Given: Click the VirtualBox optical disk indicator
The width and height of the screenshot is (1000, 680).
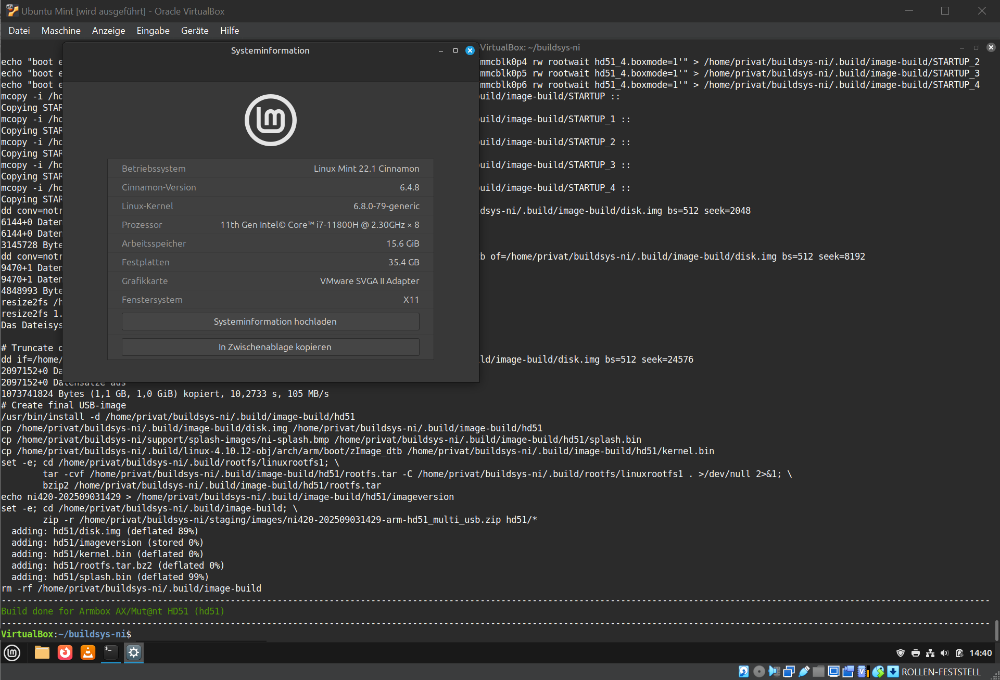Looking at the screenshot, I should click(759, 672).
